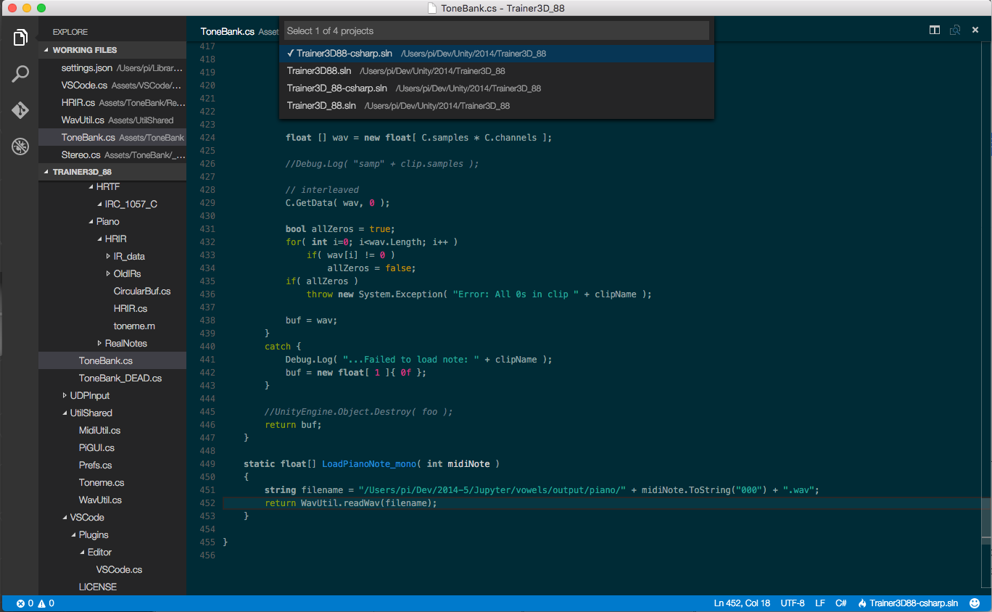This screenshot has height=612, width=992.
Task: Click the errors count icon in the status bar
Action: point(20,603)
